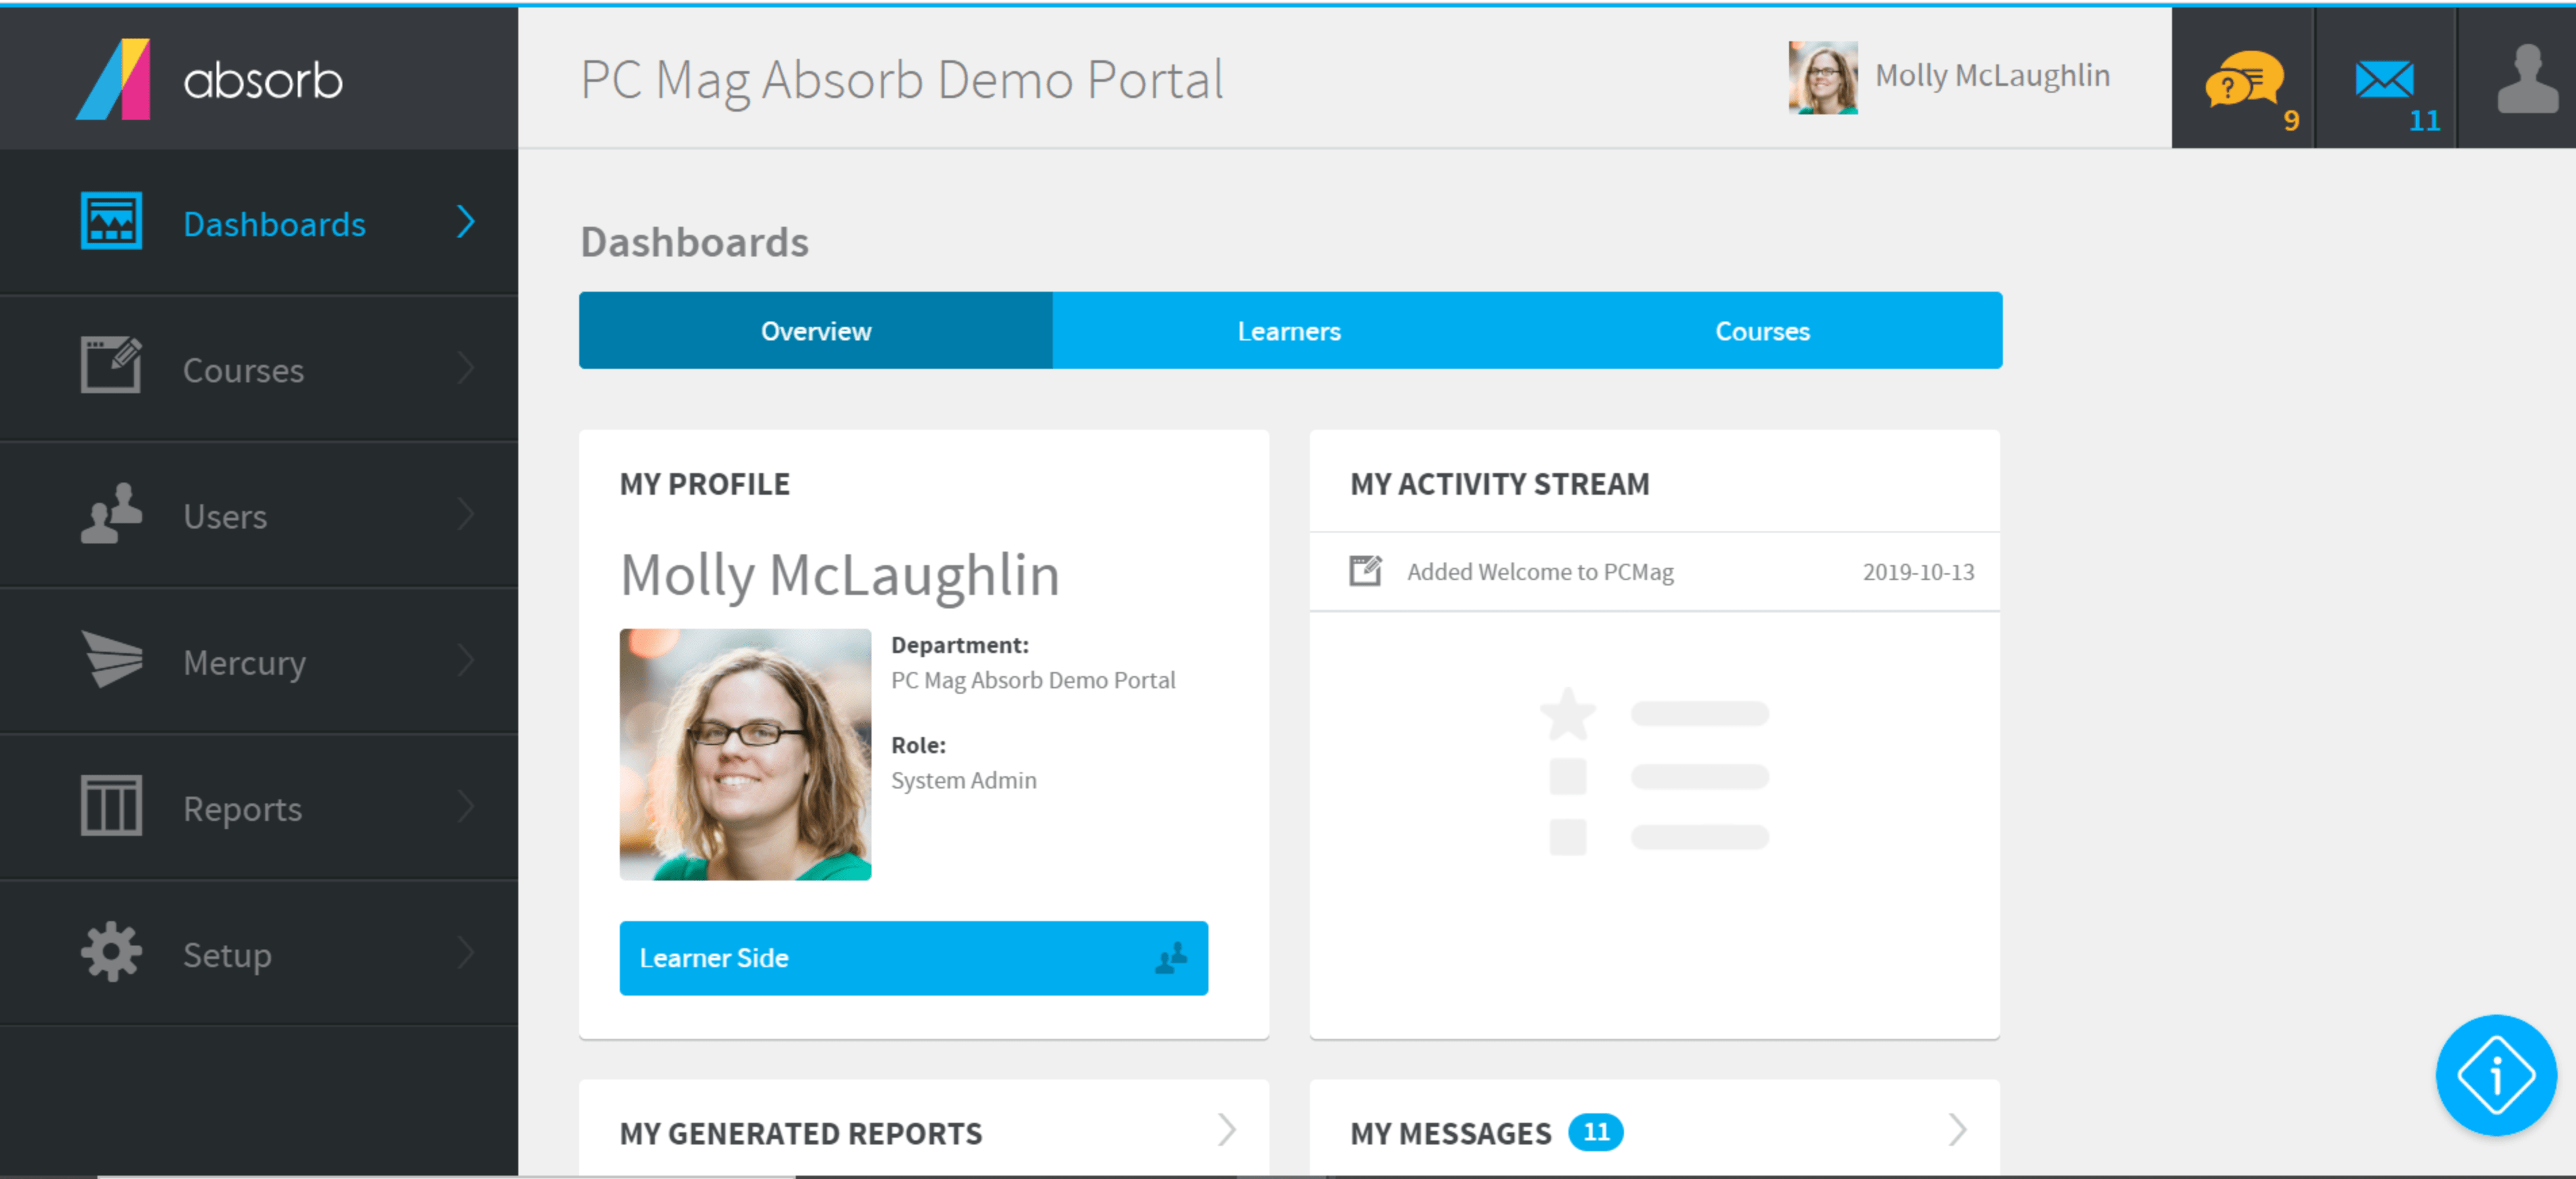Switch to the Courses dashboard tab
The width and height of the screenshot is (2576, 1179).
point(1763,331)
